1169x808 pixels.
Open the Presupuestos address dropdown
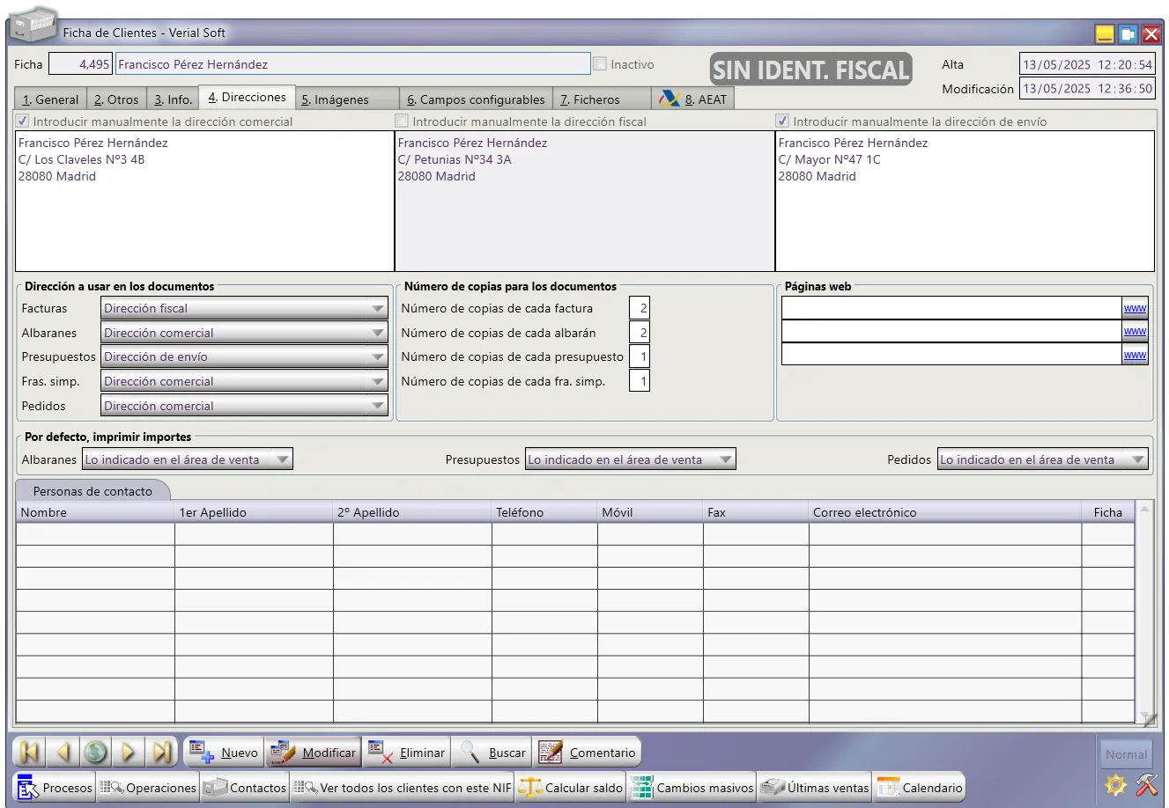377,357
